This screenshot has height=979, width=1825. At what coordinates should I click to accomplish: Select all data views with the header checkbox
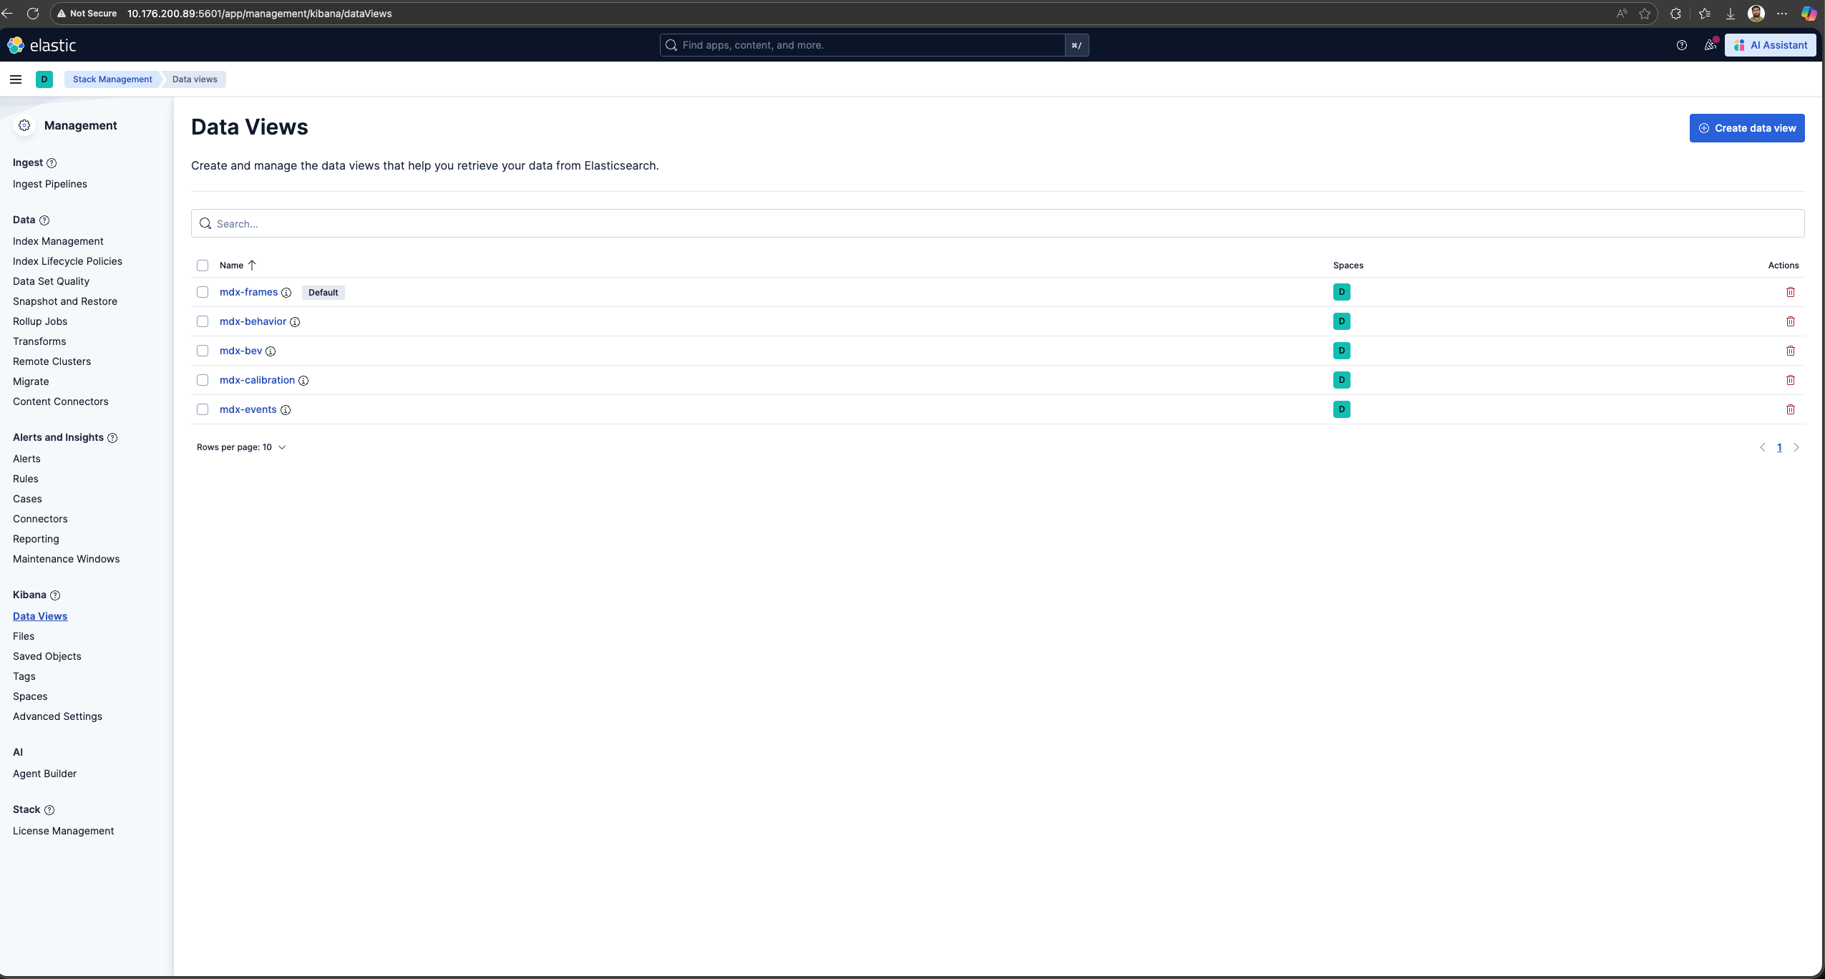pos(203,266)
